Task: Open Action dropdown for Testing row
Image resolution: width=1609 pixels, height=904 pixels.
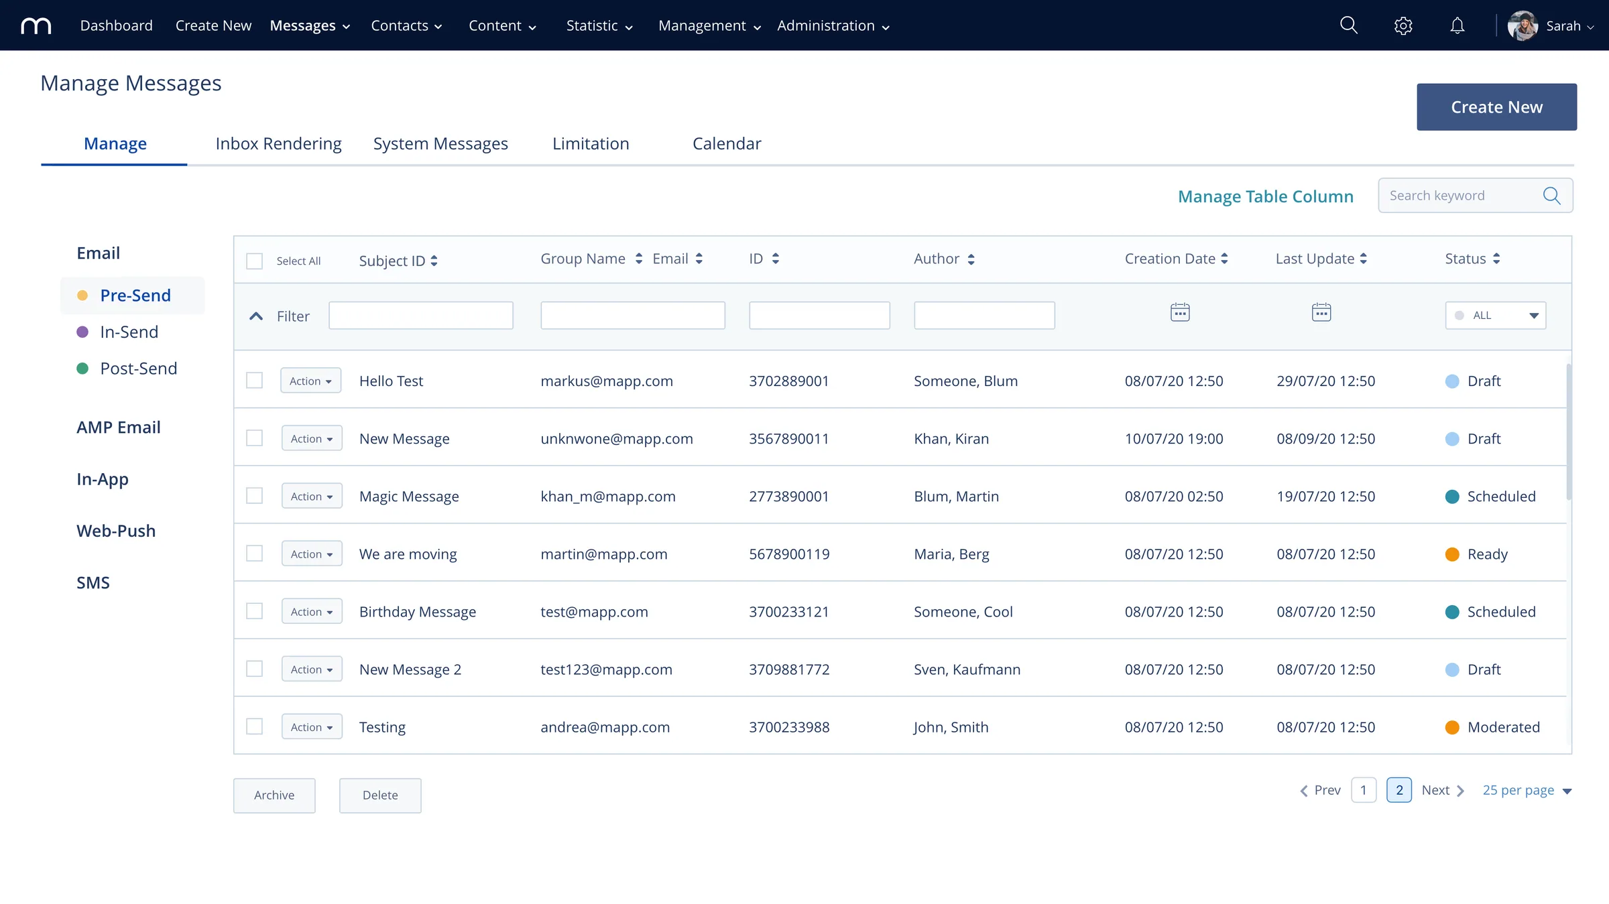Action: point(312,726)
